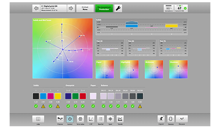220x129 pixels.
Task: Select the cyan solid 2 swatch
Action: point(43,96)
